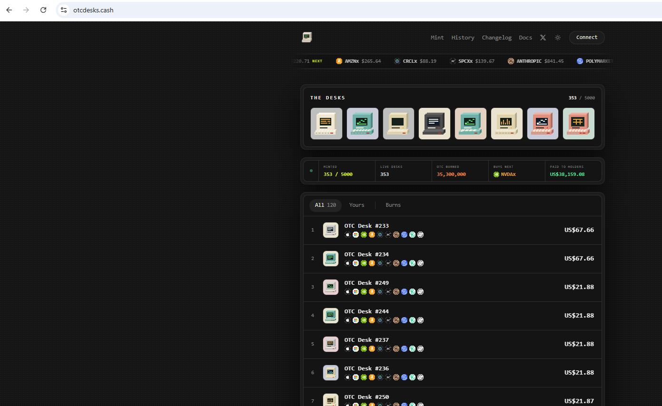Click the Nvidia token icon in Desk #244 row
Viewport: 662px width, 406px height.
(x=364, y=320)
